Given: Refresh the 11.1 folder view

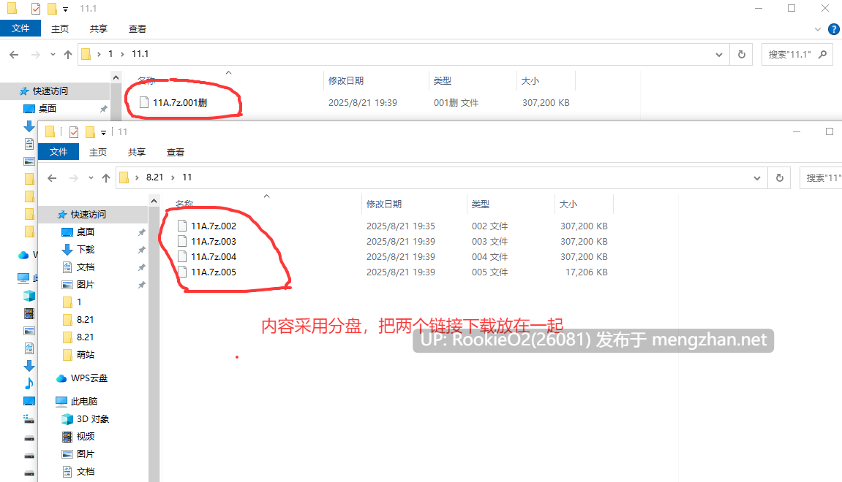Looking at the screenshot, I should point(742,54).
